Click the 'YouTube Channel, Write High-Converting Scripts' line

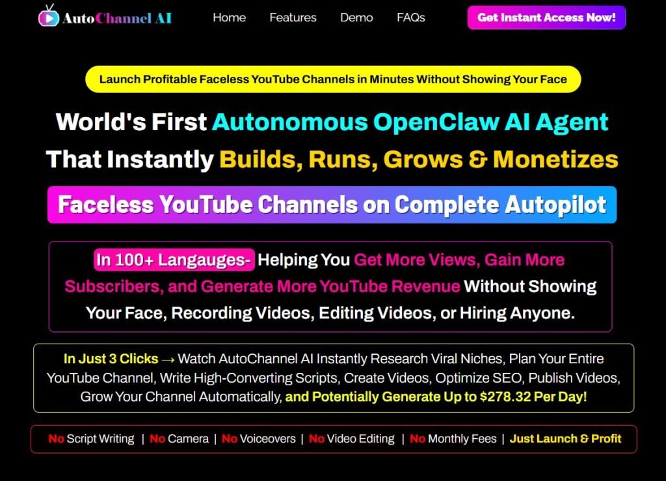point(334,378)
